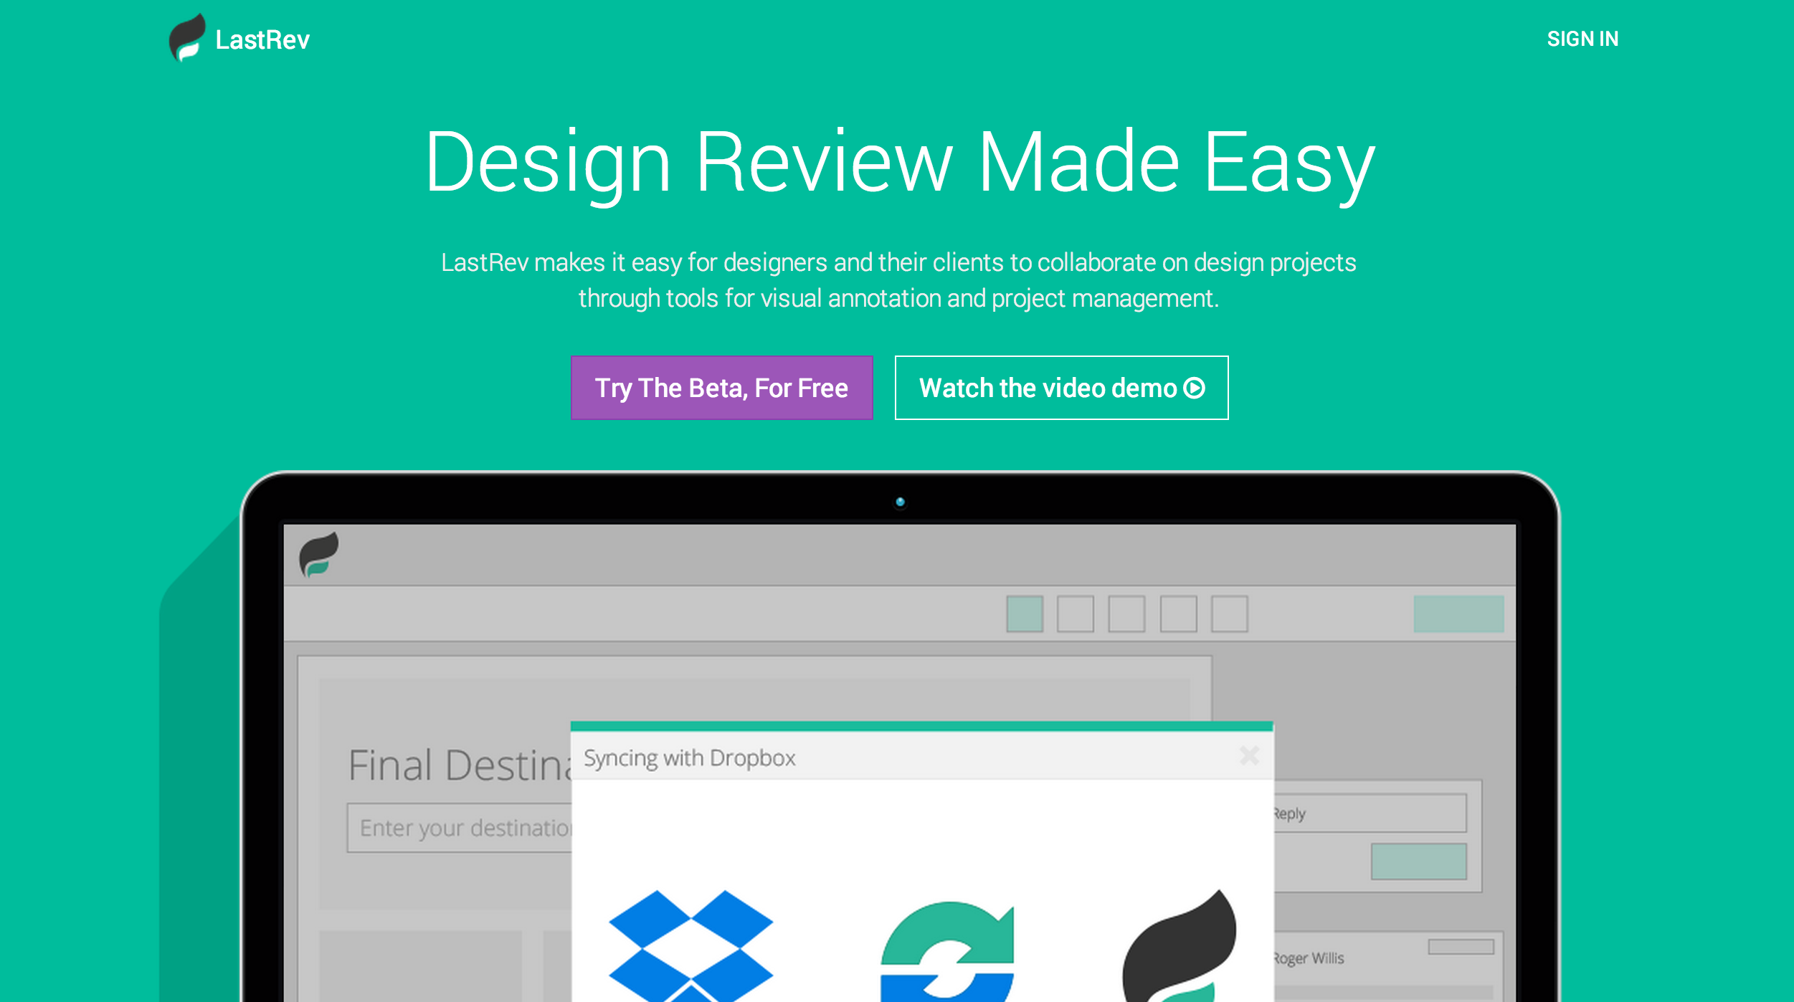Viewport: 1794px width, 1002px height.
Task: Open the SIGN IN link
Action: click(1582, 39)
